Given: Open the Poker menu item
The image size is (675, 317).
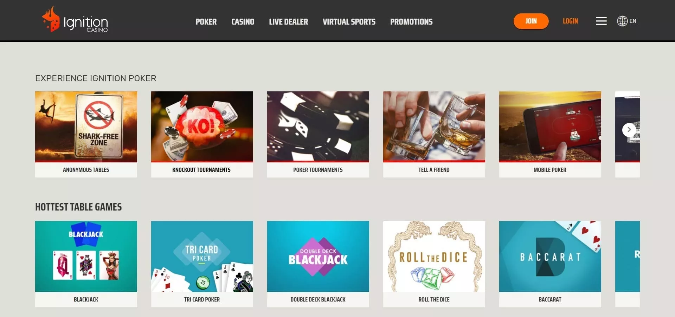Looking at the screenshot, I should pyautogui.click(x=206, y=22).
